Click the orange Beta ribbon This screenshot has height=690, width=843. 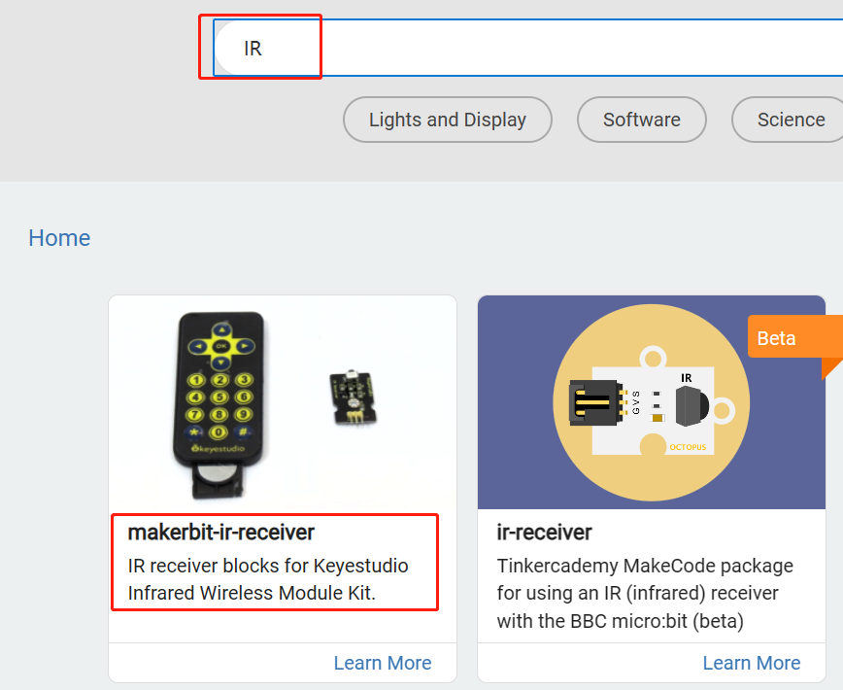794,338
